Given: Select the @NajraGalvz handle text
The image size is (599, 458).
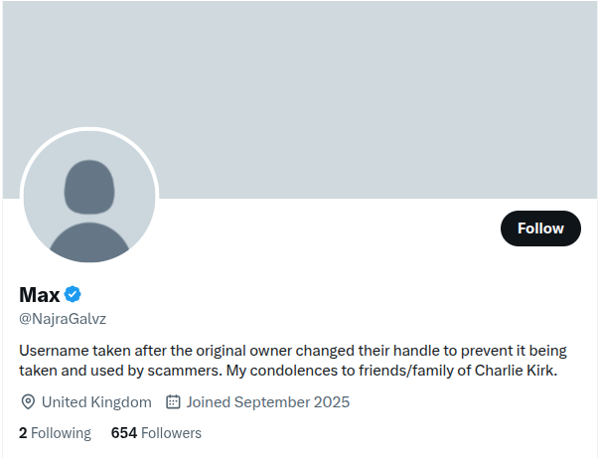Looking at the screenshot, I should [63, 319].
